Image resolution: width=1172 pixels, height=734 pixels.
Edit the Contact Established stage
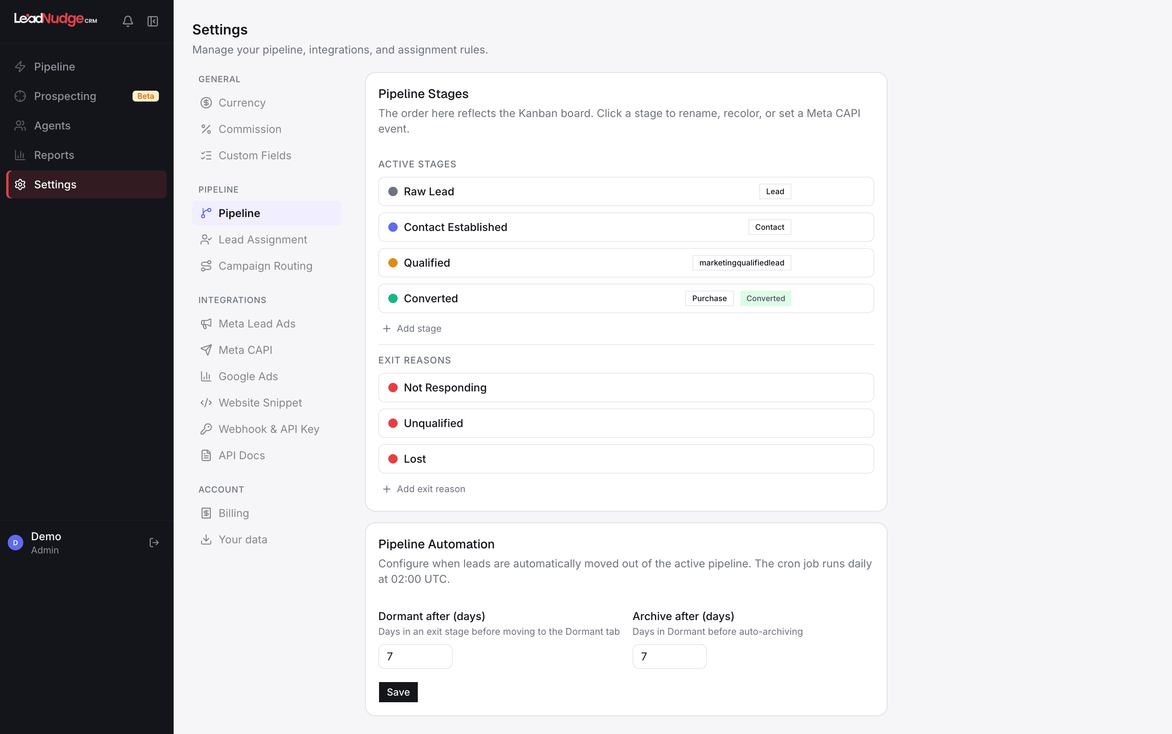pyautogui.click(x=626, y=227)
